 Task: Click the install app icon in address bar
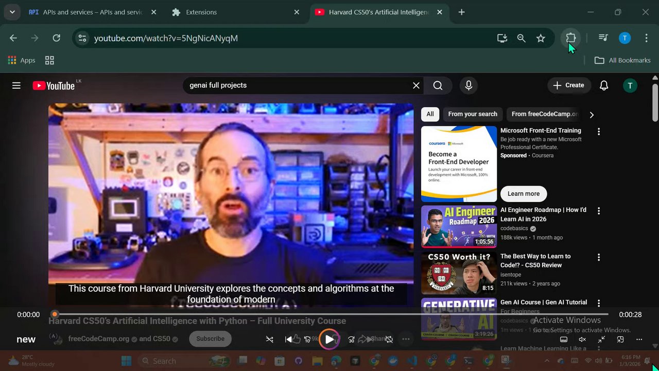coord(502,38)
